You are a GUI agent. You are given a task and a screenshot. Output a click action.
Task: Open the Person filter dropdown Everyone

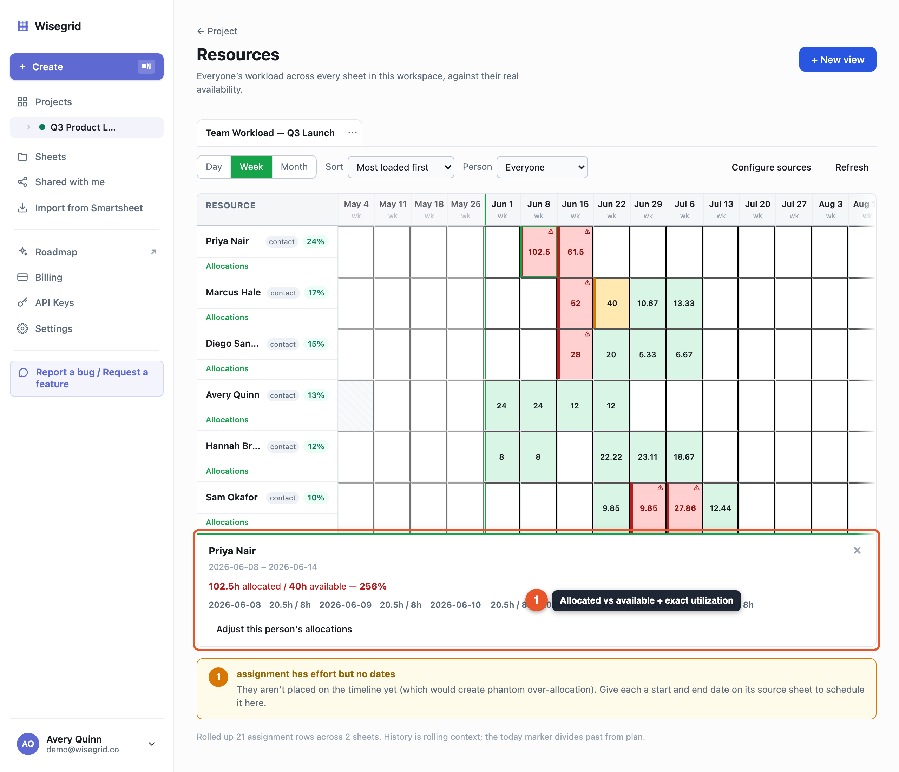click(x=542, y=167)
